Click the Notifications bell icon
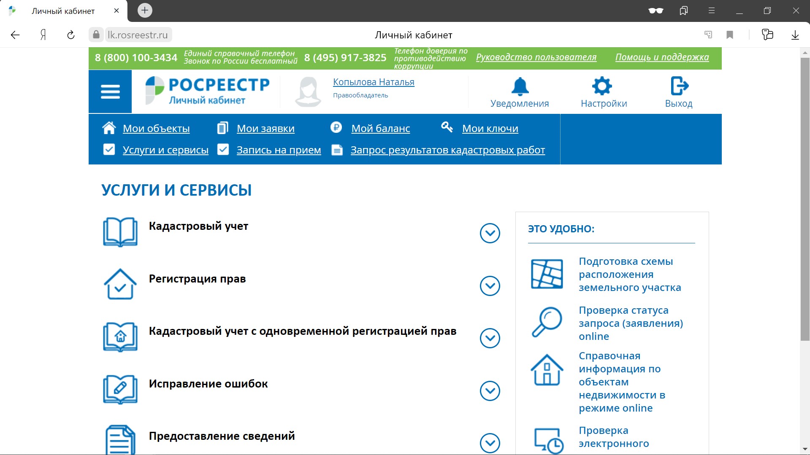Viewport: 810px width, 455px height. [520, 86]
